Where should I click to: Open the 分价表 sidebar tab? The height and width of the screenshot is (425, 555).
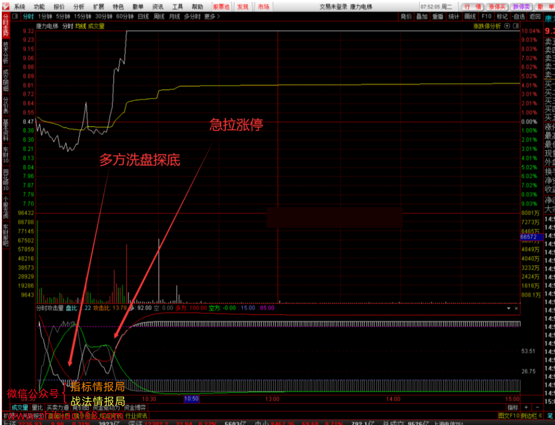point(6,105)
